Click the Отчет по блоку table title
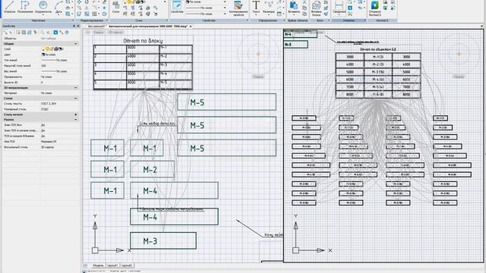 (143, 40)
